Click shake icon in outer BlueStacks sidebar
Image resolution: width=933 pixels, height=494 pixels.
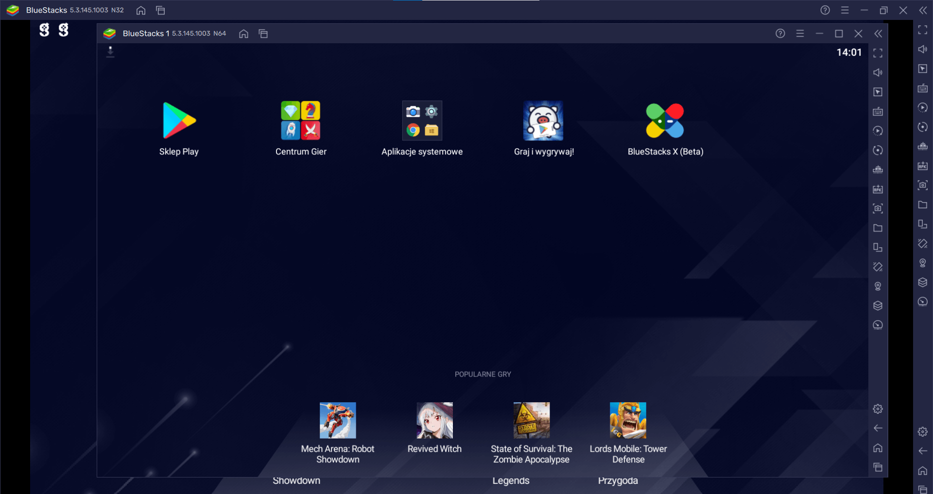(922, 243)
